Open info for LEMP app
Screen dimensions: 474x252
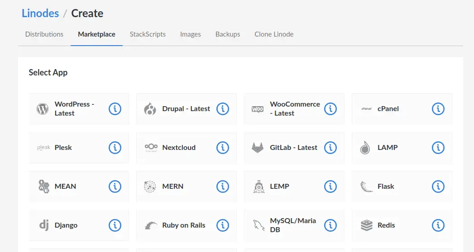[x=330, y=186]
